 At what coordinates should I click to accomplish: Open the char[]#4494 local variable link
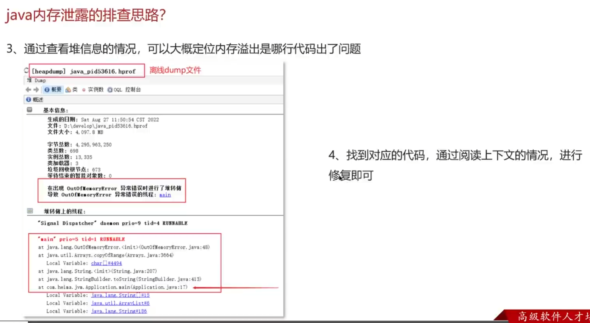click(106, 263)
